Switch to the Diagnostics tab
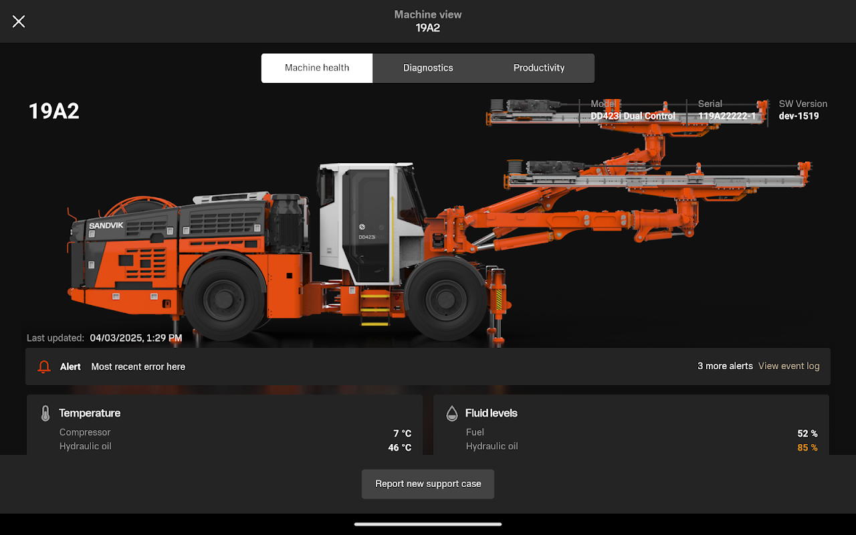The height and width of the screenshot is (535, 856). coord(428,68)
